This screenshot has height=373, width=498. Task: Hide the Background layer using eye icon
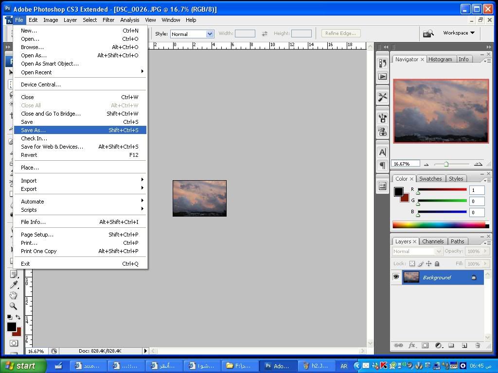tap(396, 277)
